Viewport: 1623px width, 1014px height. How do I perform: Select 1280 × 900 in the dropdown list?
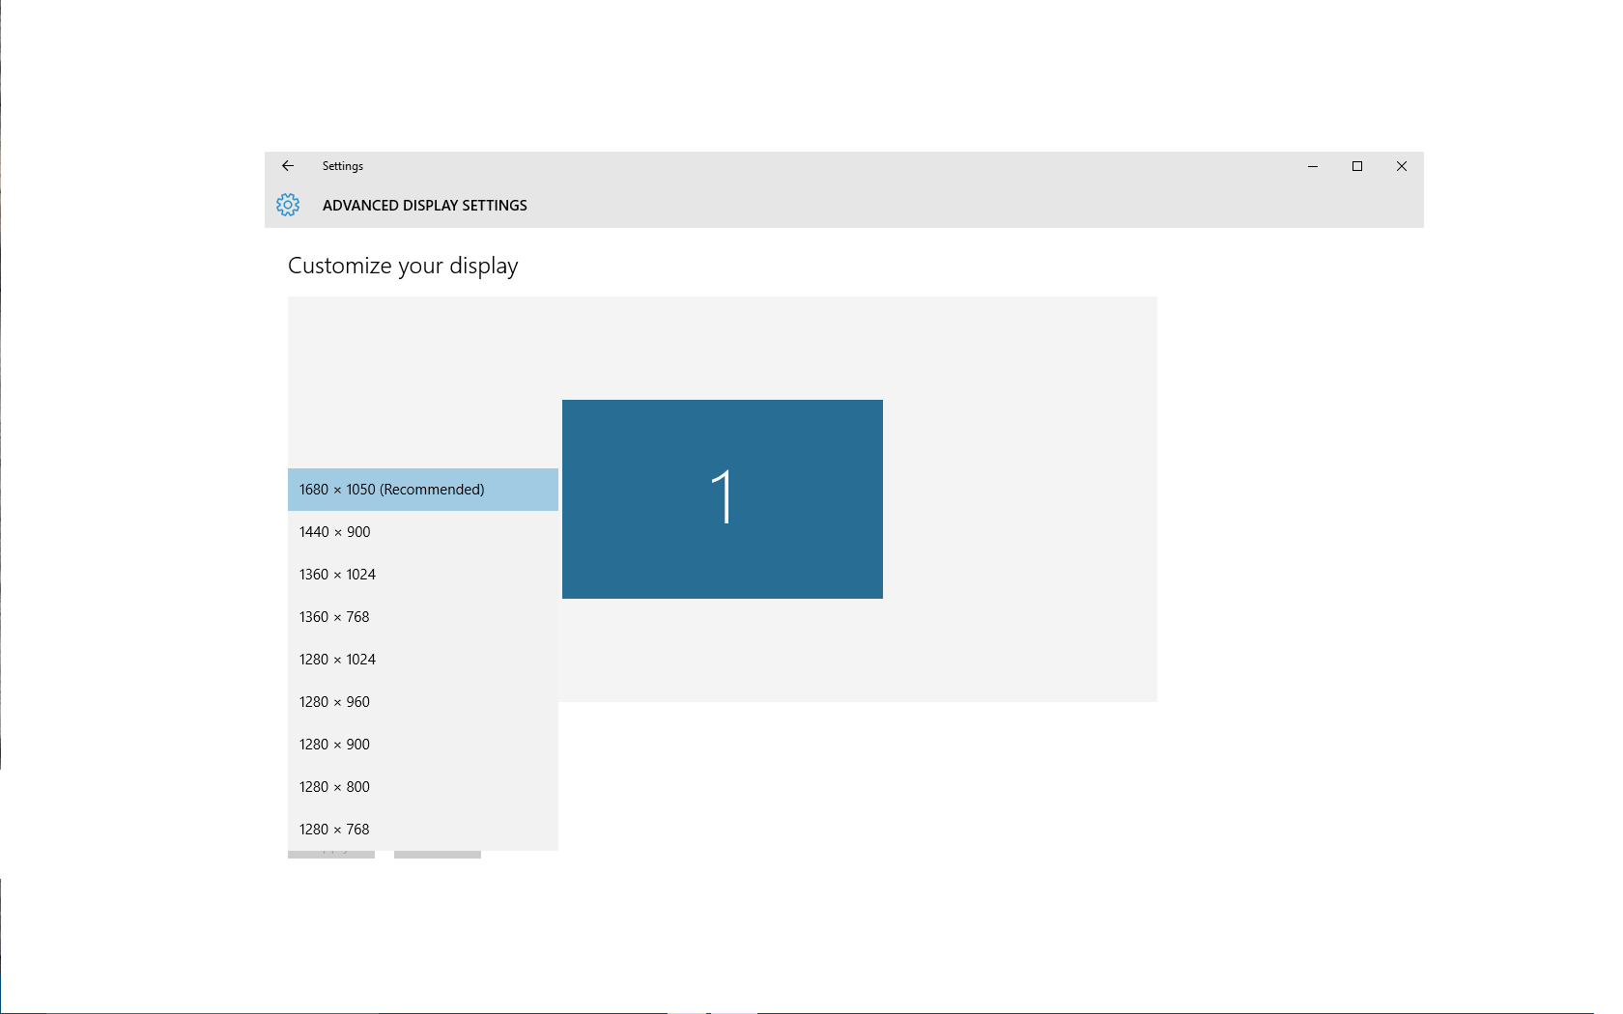(423, 745)
